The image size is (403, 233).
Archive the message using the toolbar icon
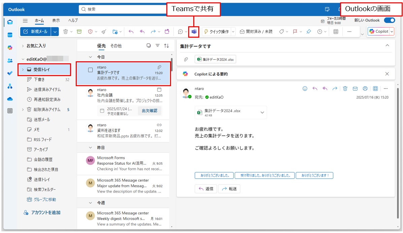(x=79, y=31)
